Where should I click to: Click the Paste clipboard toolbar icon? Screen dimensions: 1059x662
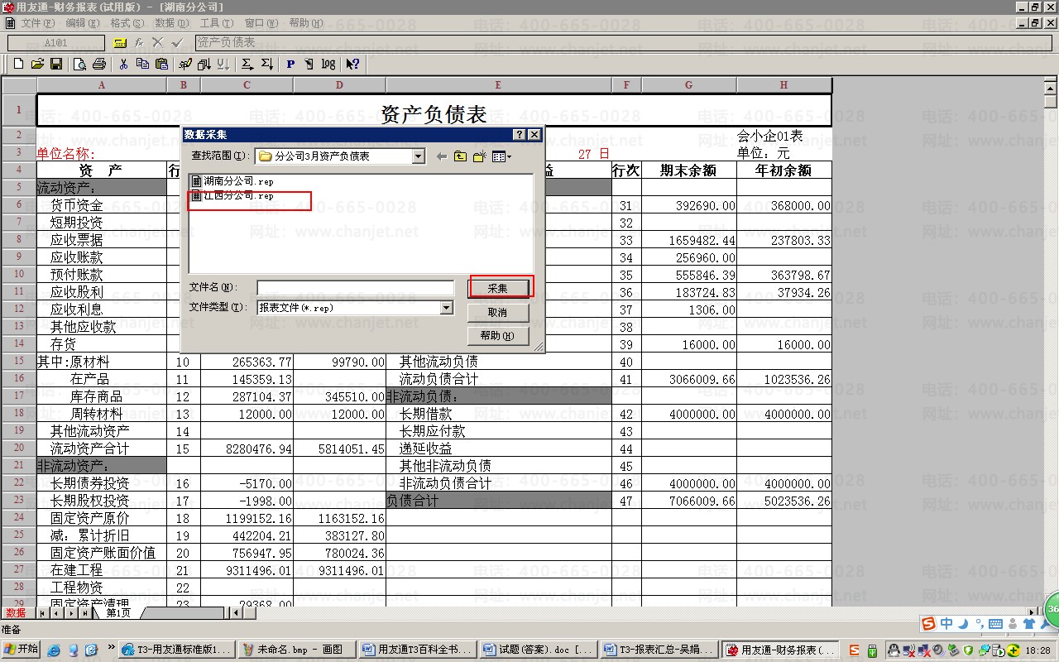(x=161, y=64)
